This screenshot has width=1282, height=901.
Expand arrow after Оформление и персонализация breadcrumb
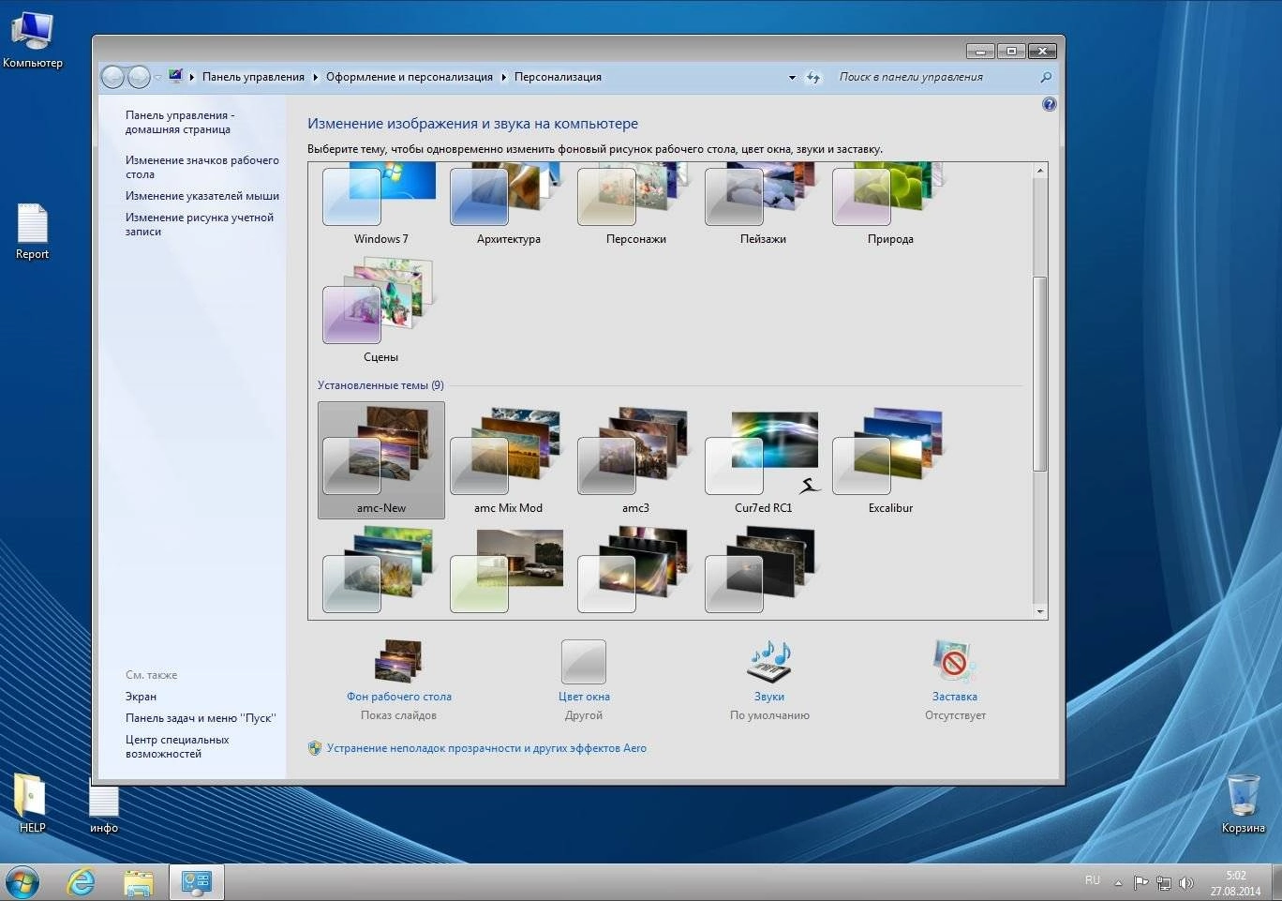[x=504, y=77]
